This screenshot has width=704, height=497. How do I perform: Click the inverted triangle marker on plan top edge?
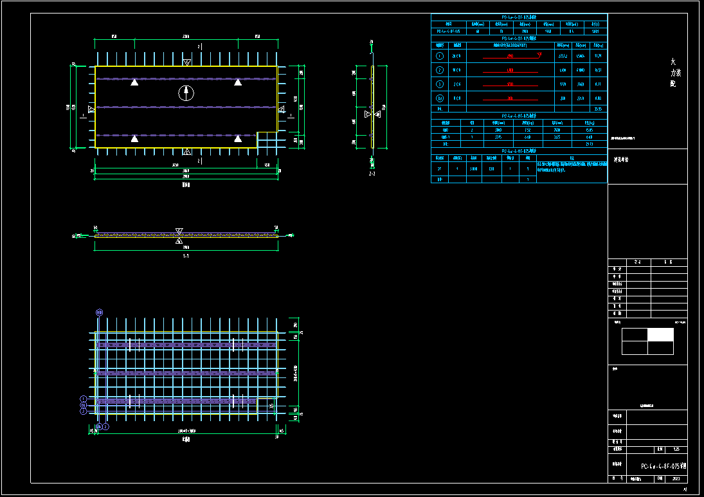187,62
